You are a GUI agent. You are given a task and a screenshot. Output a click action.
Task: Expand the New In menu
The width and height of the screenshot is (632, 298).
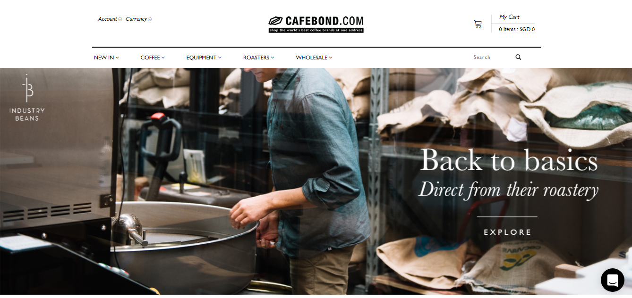click(106, 58)
